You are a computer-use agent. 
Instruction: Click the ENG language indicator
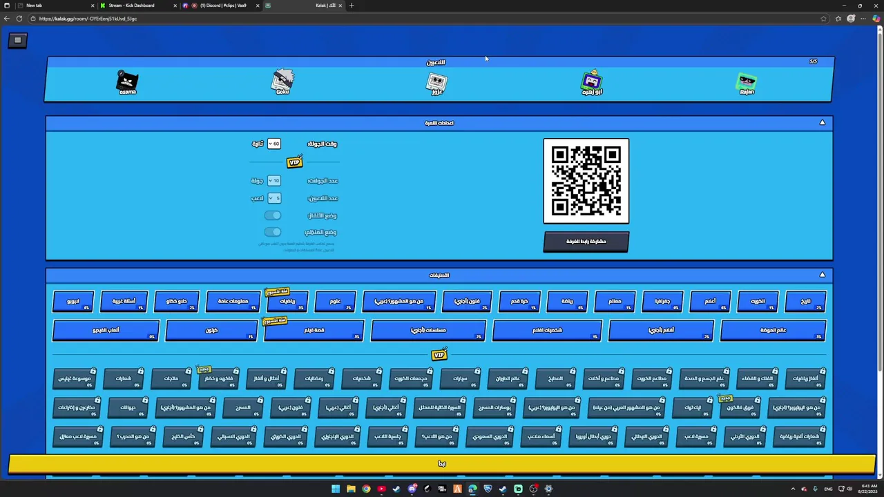pos(828,489)
